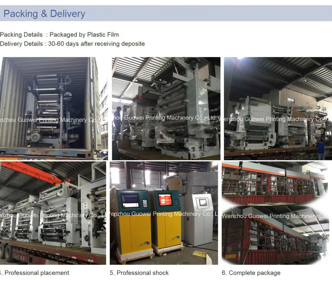Click watermark text on the container photo
This screenshot has height=281, width=332.
[x=48, y=120]
